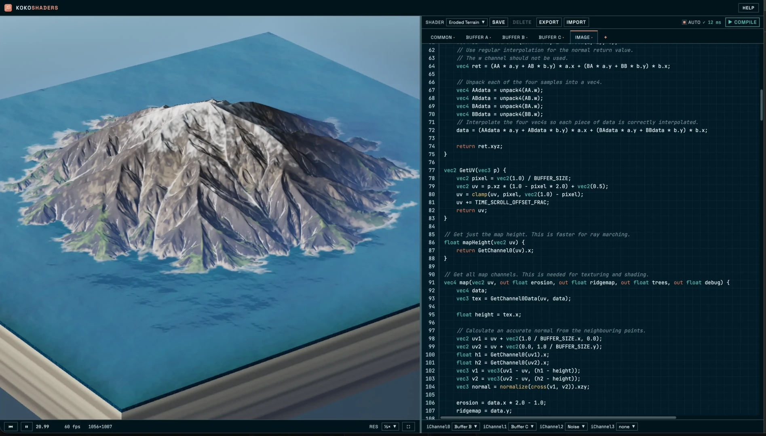The height and width of the screenshot is (436, 766).
Task: Click 'uv += TIME_SCROLL_OFFSET_FRAC;' line
Action: [x=503, y=202]
